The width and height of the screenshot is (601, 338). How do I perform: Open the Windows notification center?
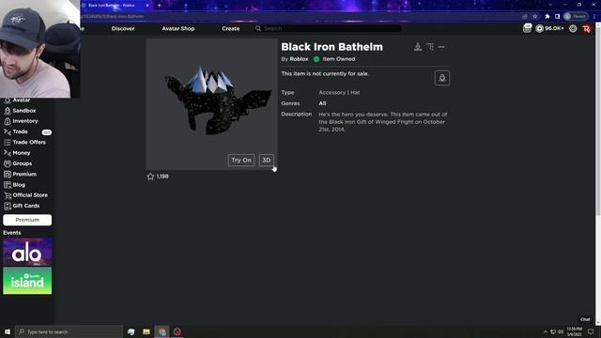591,331
